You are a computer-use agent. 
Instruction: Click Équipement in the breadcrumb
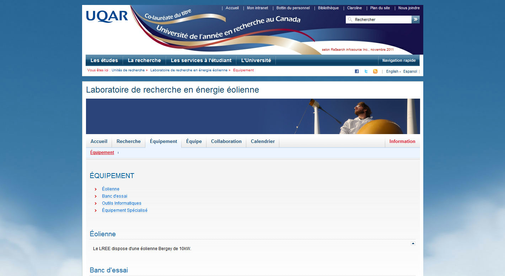click(x=243, y=70)
